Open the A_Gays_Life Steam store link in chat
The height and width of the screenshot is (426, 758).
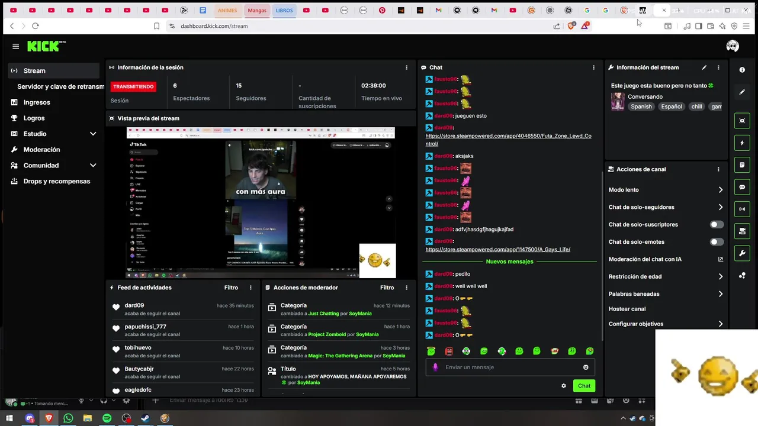[497, 250]
